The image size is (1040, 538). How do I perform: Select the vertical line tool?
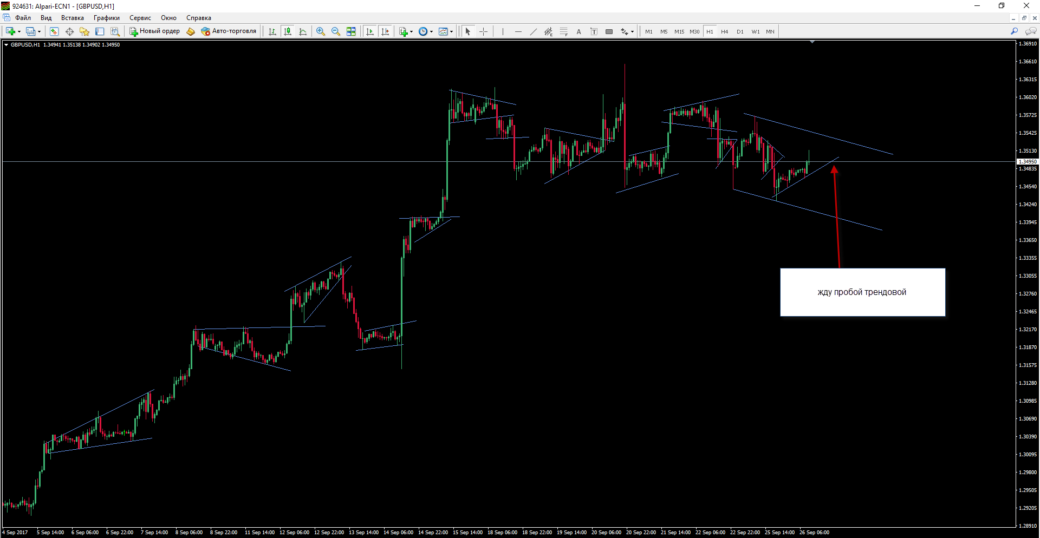click(503, 31)
